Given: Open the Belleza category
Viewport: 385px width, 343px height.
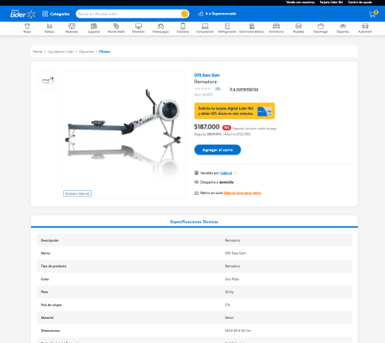Looking at the screenshot, I should pos(49,28).
